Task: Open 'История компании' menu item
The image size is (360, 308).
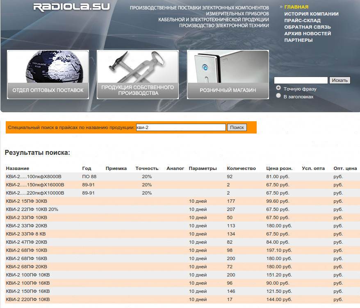Action: (x=311, y=14)
